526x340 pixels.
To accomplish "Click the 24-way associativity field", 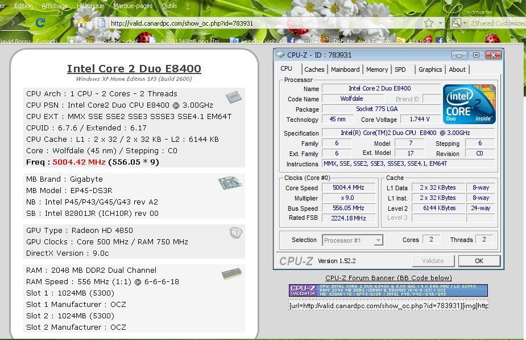I will tap(481, 208).
